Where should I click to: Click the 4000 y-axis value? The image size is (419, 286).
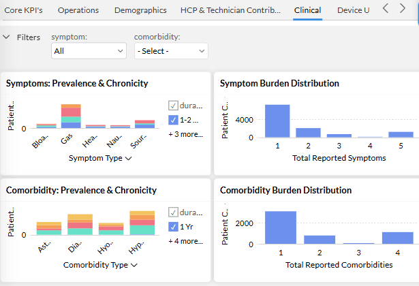click(x=244, y=120)
